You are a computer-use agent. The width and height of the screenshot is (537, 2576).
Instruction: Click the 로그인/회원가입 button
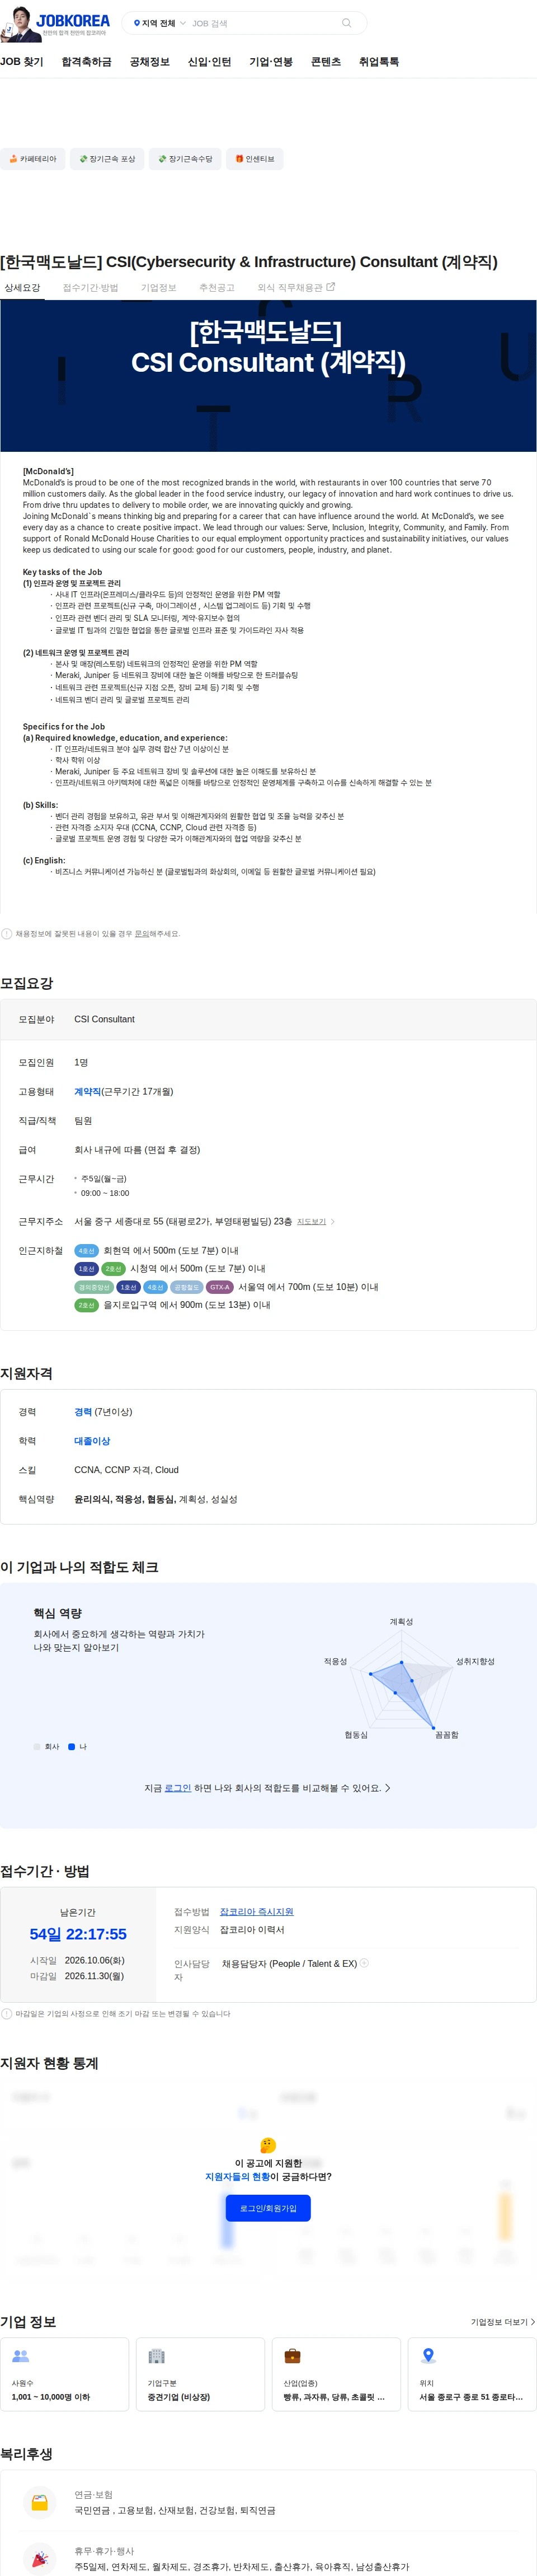click(x=268, y=2207)
